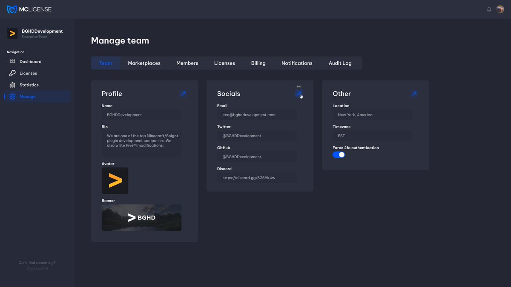Open the Members tab
Image resolution: width=511 pixels, height=287 pixels.
click(187, 63)
